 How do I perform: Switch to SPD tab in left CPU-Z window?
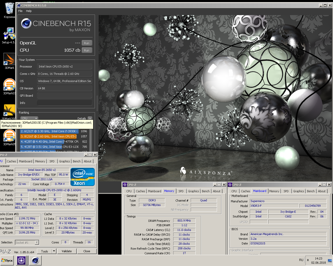pos(52,161)
